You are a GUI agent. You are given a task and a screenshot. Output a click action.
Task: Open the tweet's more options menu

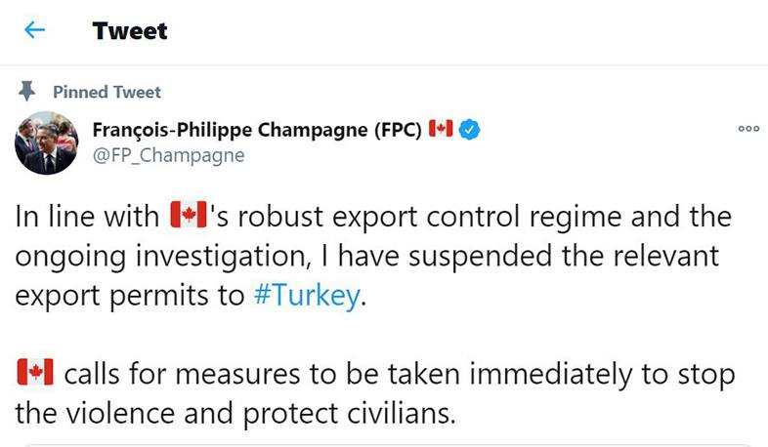click(x=747, y=129)
